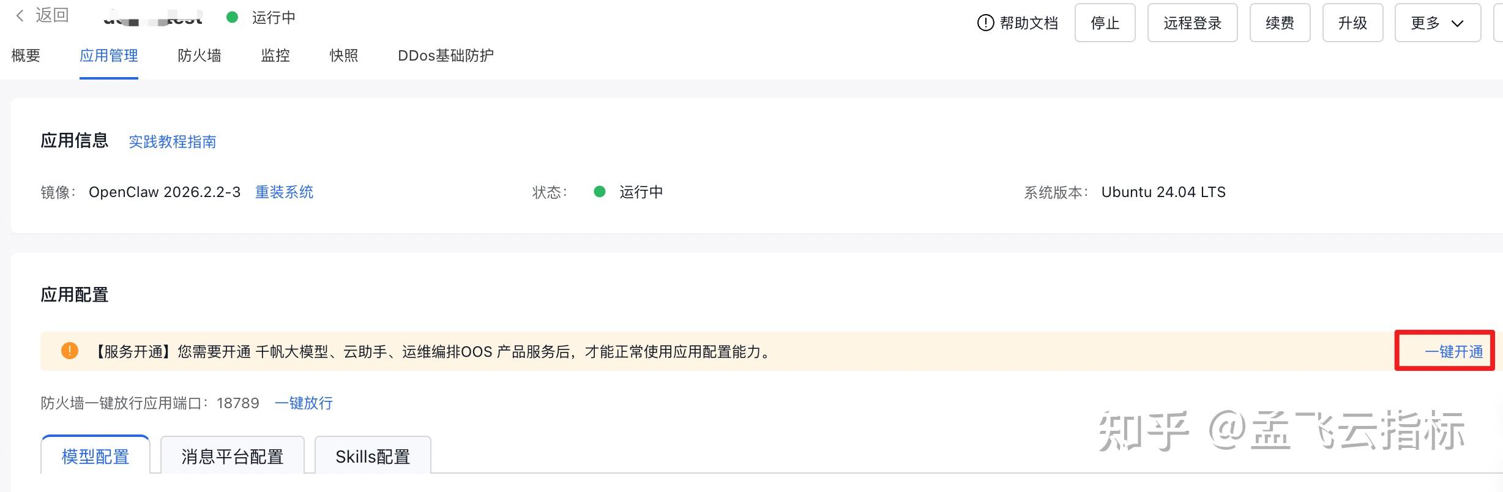The width and height of the screenshot is (1503, 492).
Task: Click the 应用管理 tab
Action: tap(109, 56)
